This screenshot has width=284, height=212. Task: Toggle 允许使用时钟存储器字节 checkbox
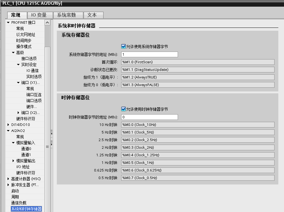(123, 109)
